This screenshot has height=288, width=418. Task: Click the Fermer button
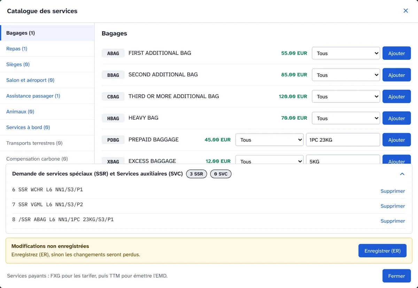click(x=396, y=276)
